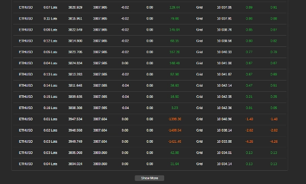Click the open price 3949.749
The height and width of the screenshot is (184, 306).
tap(75, 142)
